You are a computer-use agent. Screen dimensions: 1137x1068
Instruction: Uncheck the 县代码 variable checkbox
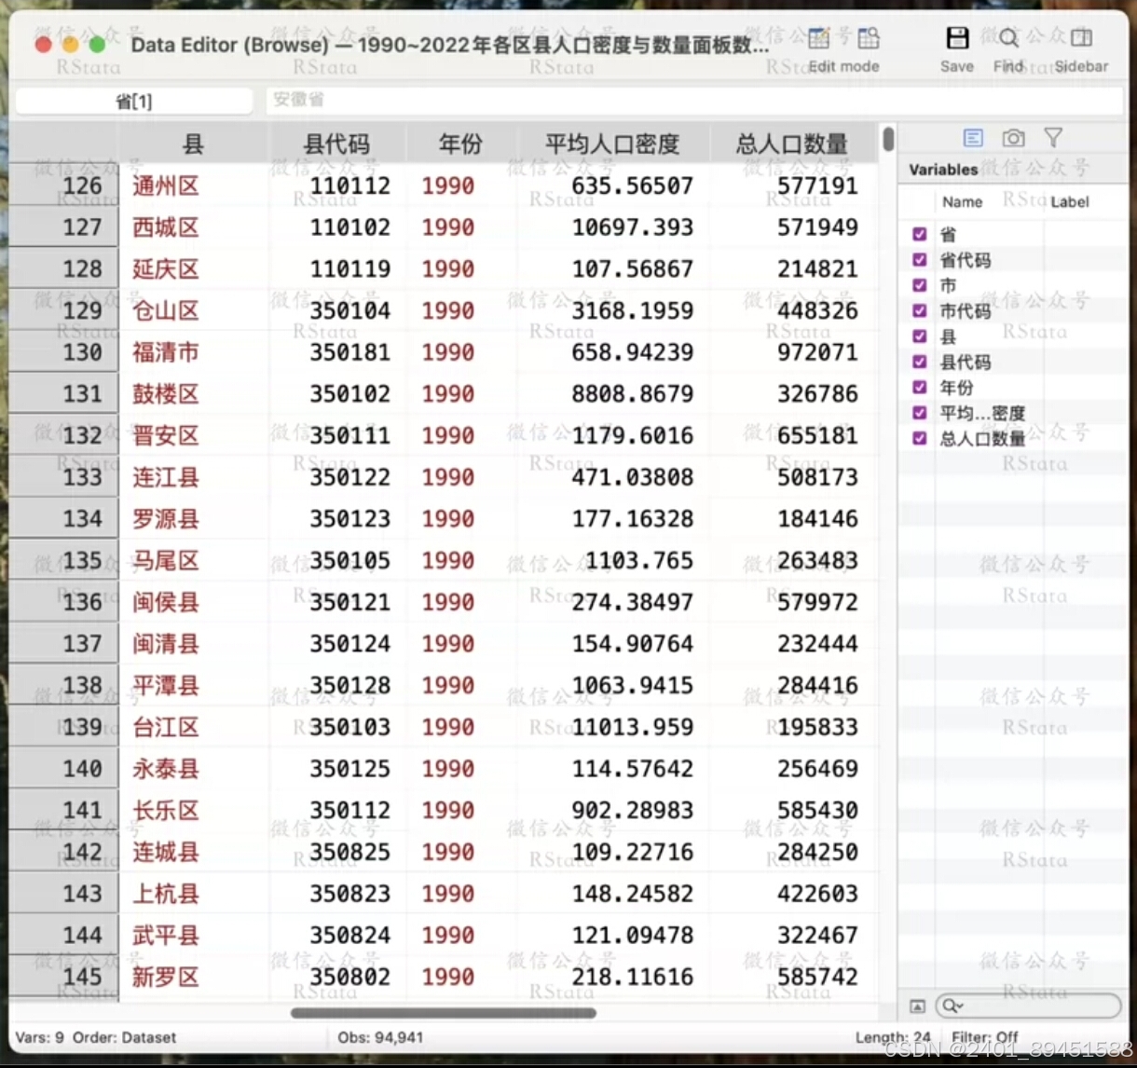point(920,362)
